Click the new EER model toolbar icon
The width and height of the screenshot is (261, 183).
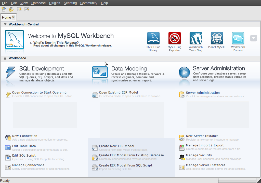(x=4, y=9)
